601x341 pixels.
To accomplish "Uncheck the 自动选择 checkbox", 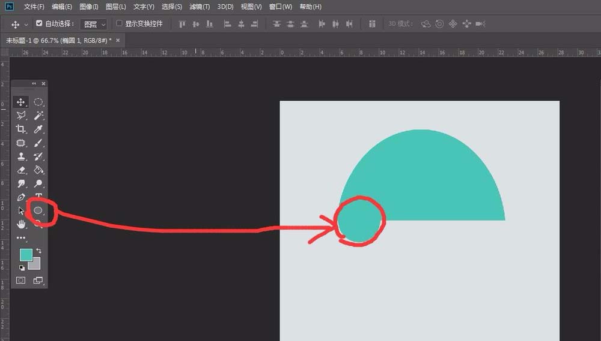I will [x=40, y=24].
